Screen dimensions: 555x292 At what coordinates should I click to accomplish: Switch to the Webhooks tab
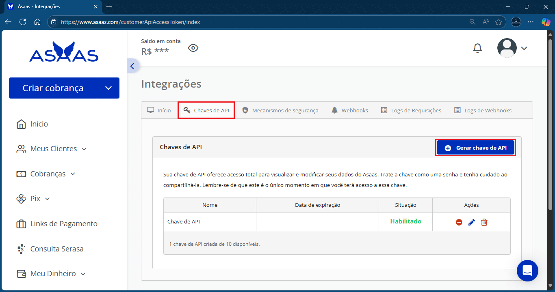(x=349, y=110)
